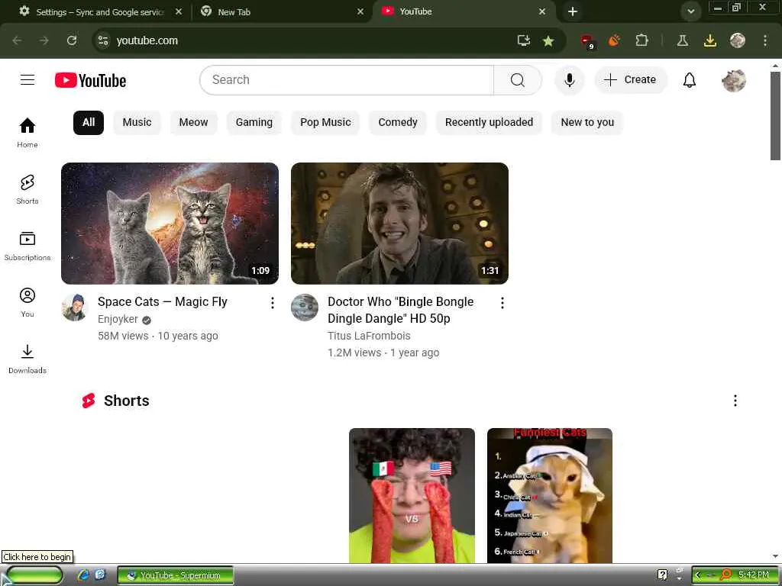Open Shorts from the sidebar
The width and height of the screenshot is (782, 586).
pos(27,189)
